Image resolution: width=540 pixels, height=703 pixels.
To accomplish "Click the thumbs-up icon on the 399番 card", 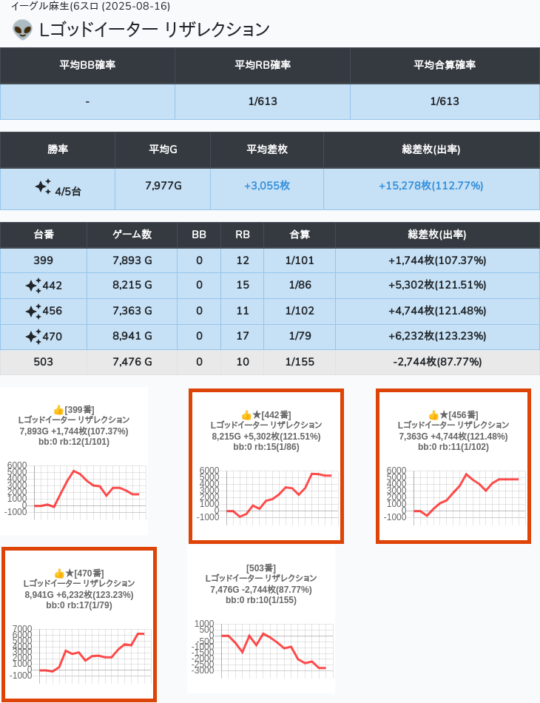I will coord(58,409).
